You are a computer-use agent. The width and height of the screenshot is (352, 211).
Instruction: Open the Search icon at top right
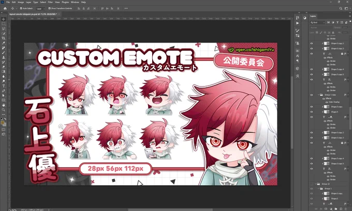tap(341, 8)
